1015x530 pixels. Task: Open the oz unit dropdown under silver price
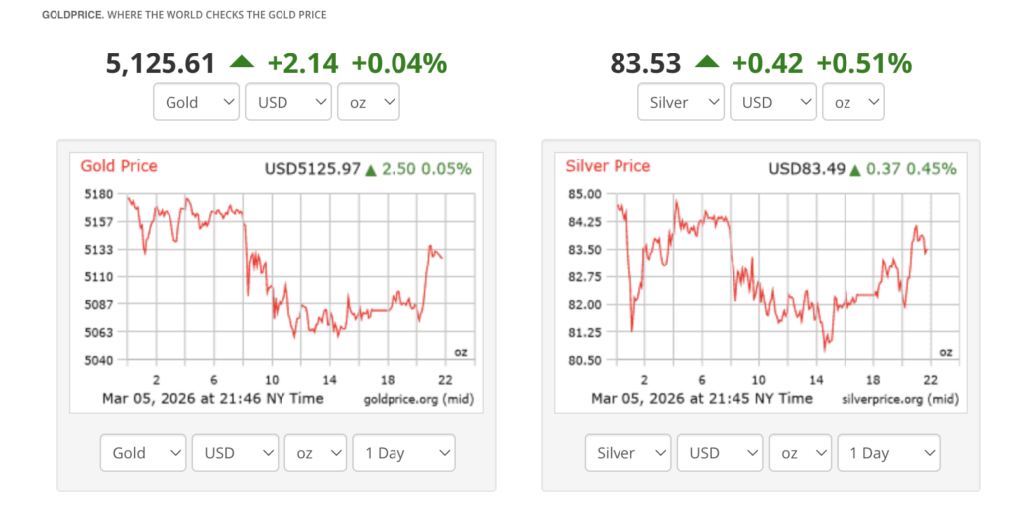pyautogui.click(x=852, y=102)
